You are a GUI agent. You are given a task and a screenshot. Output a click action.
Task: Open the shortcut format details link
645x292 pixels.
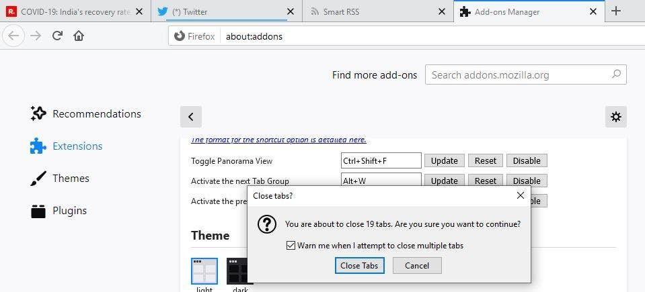pos(278,140)
